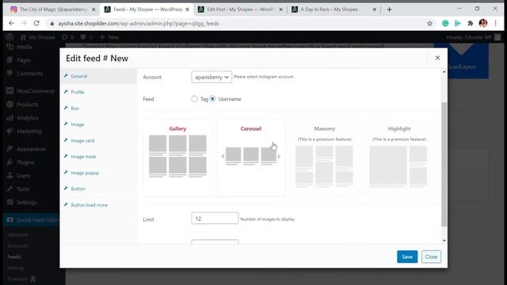Screen dimensions: 507x285
Task: Open Social Feed Gallery sidebar menu
Action: (x=32, y=220)
